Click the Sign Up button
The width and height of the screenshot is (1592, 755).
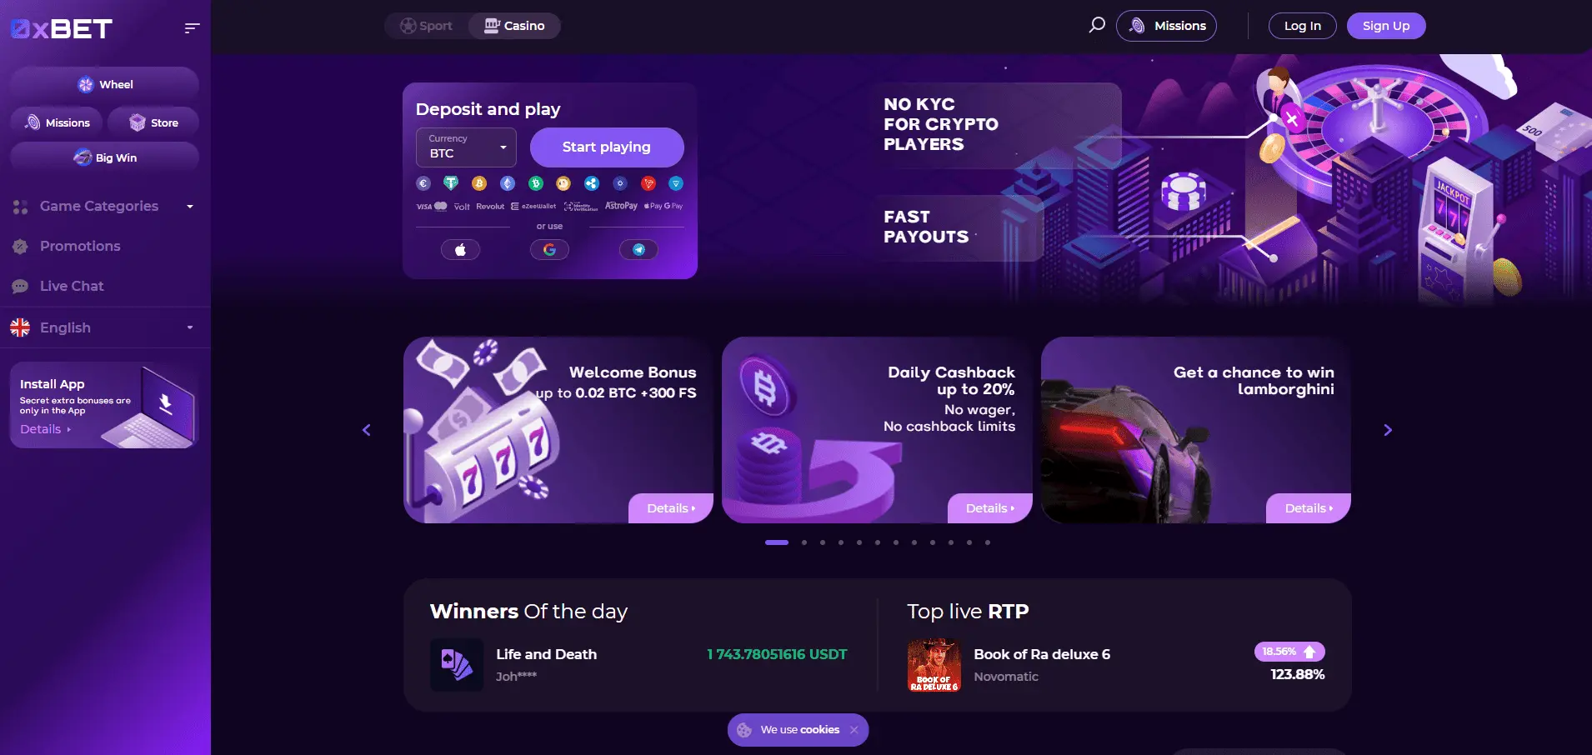tap(1386, 26)
